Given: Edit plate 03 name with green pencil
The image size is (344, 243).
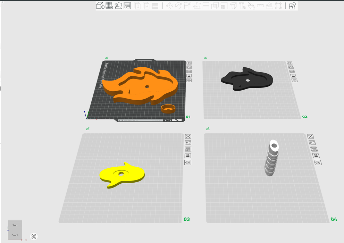Looking at the screenshot, I should pyautogui.click(x=87, y=129).
